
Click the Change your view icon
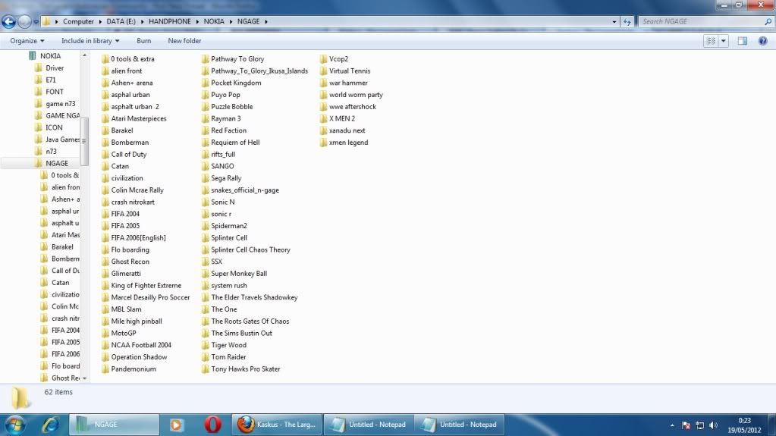pos(711,41)
